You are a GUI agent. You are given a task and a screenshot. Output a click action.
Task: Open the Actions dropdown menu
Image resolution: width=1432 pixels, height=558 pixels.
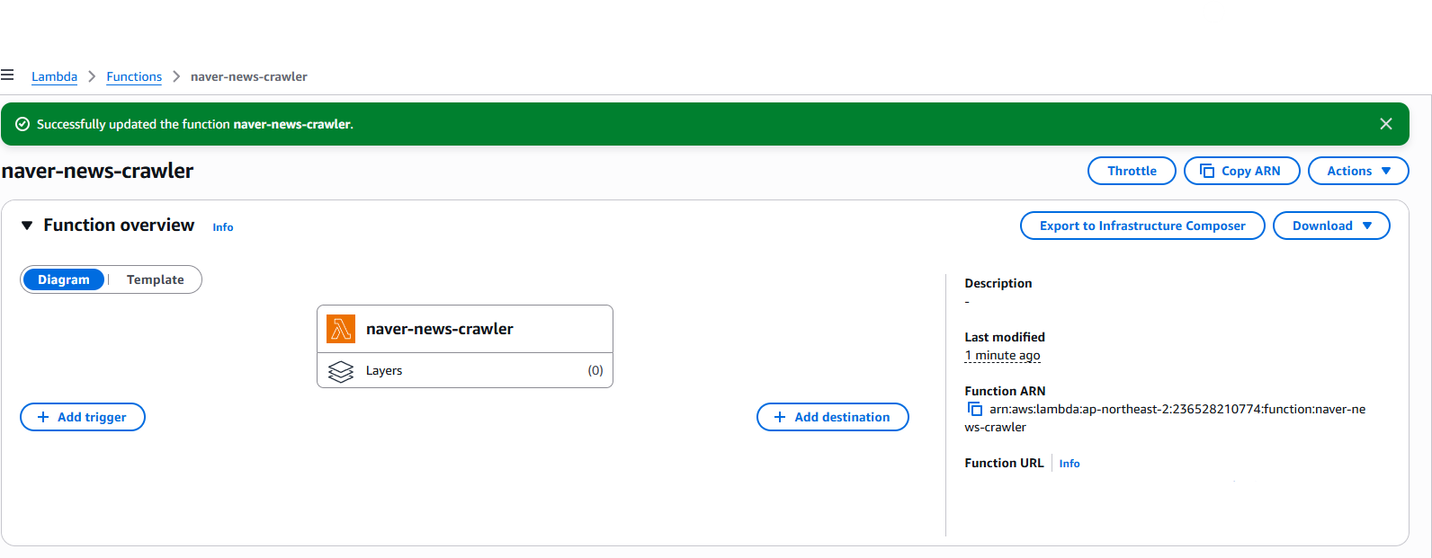pos(1358,171)
